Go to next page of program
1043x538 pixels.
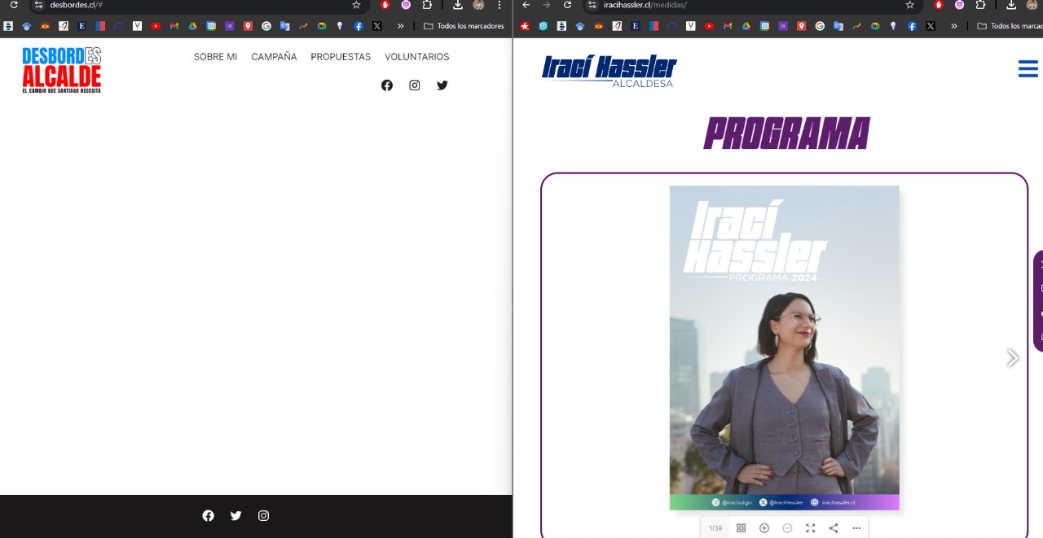point(1012,358)
